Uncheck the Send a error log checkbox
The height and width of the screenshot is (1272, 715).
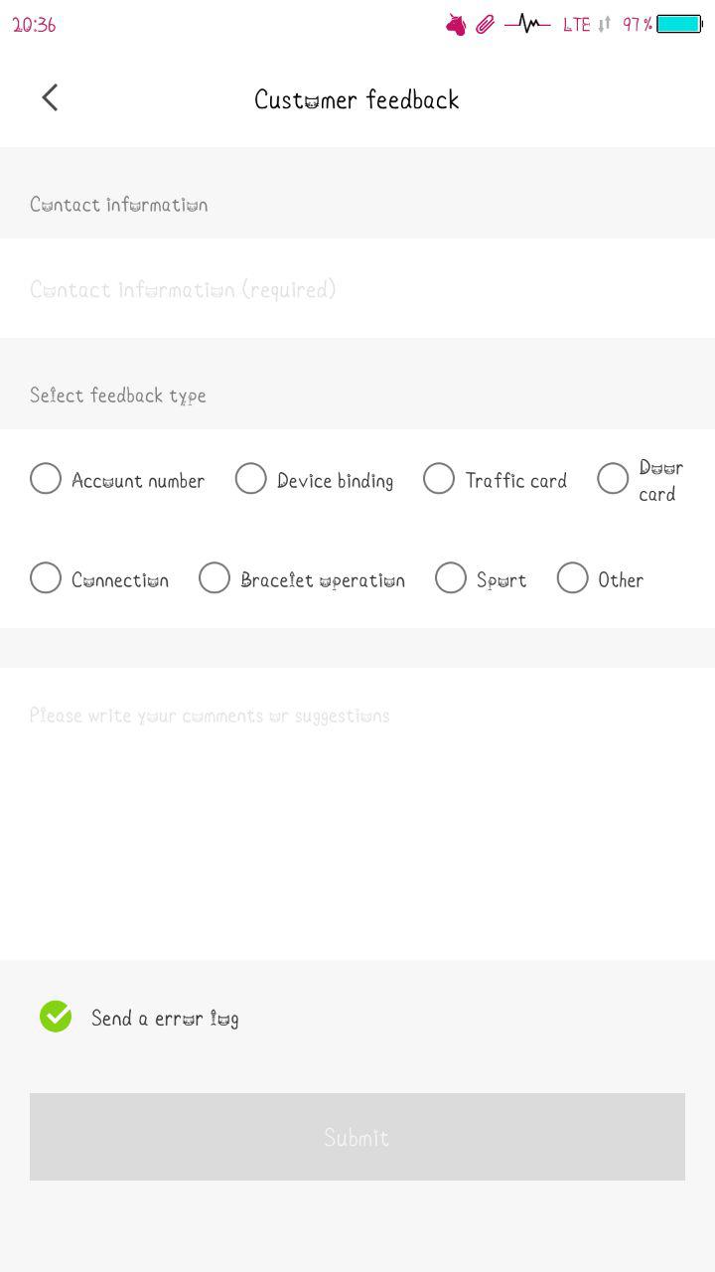tap(56, 1017)
